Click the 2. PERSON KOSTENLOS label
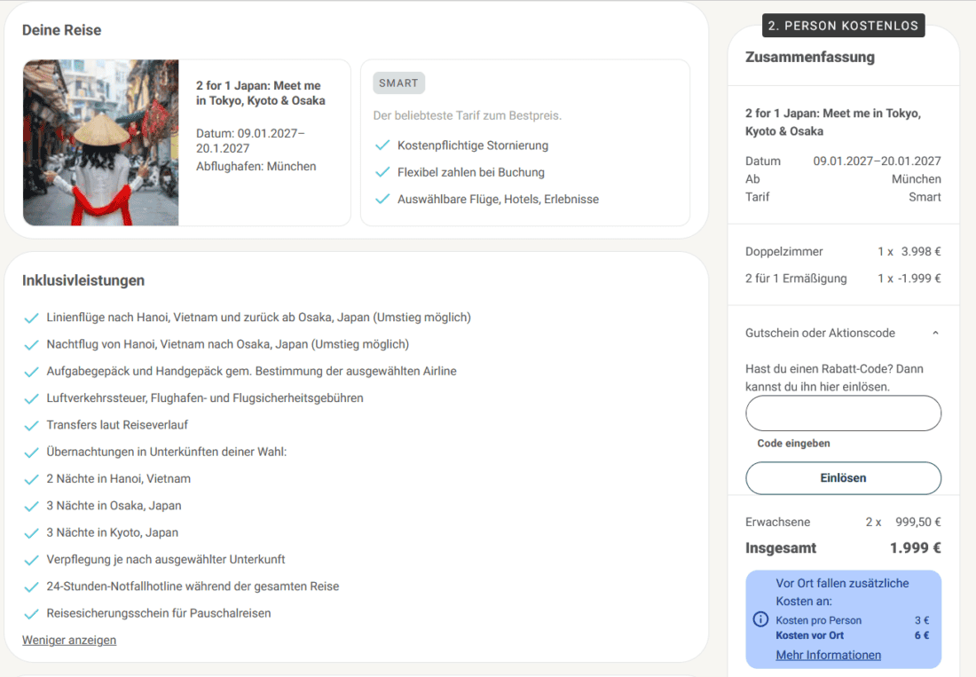The width and height of the screenshot is (976, 677). (x=843, y=26)
